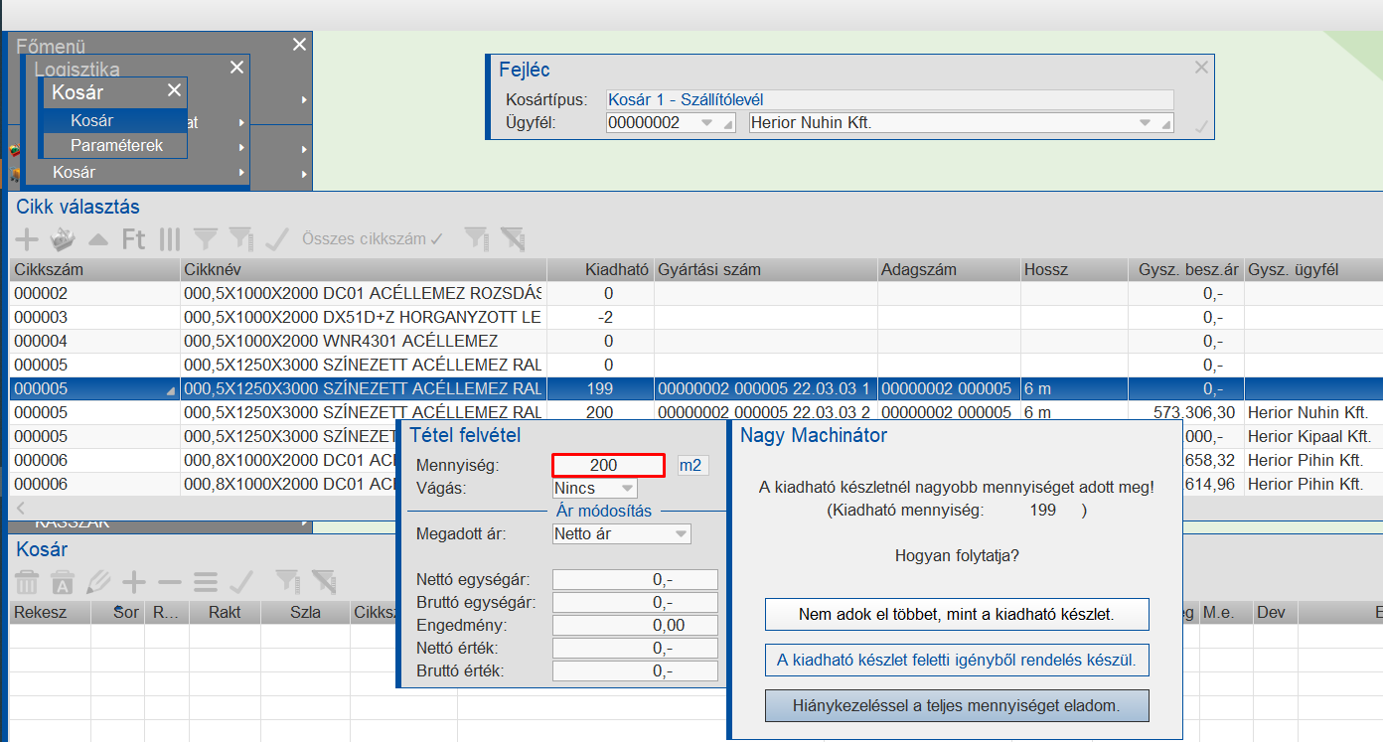Screen dimensions: 1383x742
Task: Click the plus icon in Cikk választás toolbar
Action: point(27,239)
